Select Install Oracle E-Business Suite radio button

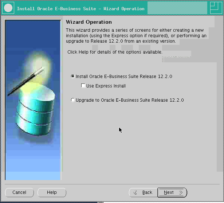pos(73,77)
